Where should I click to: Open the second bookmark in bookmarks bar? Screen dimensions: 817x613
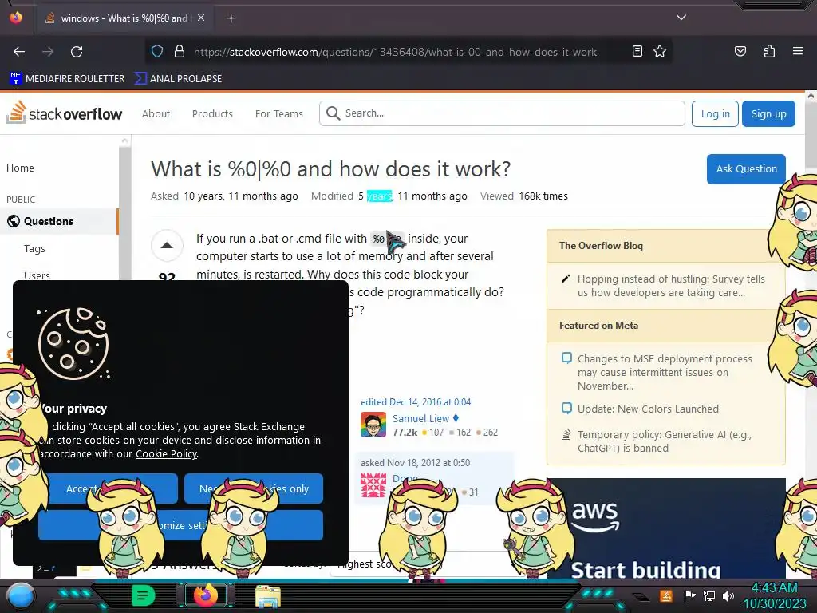point(178,79)
